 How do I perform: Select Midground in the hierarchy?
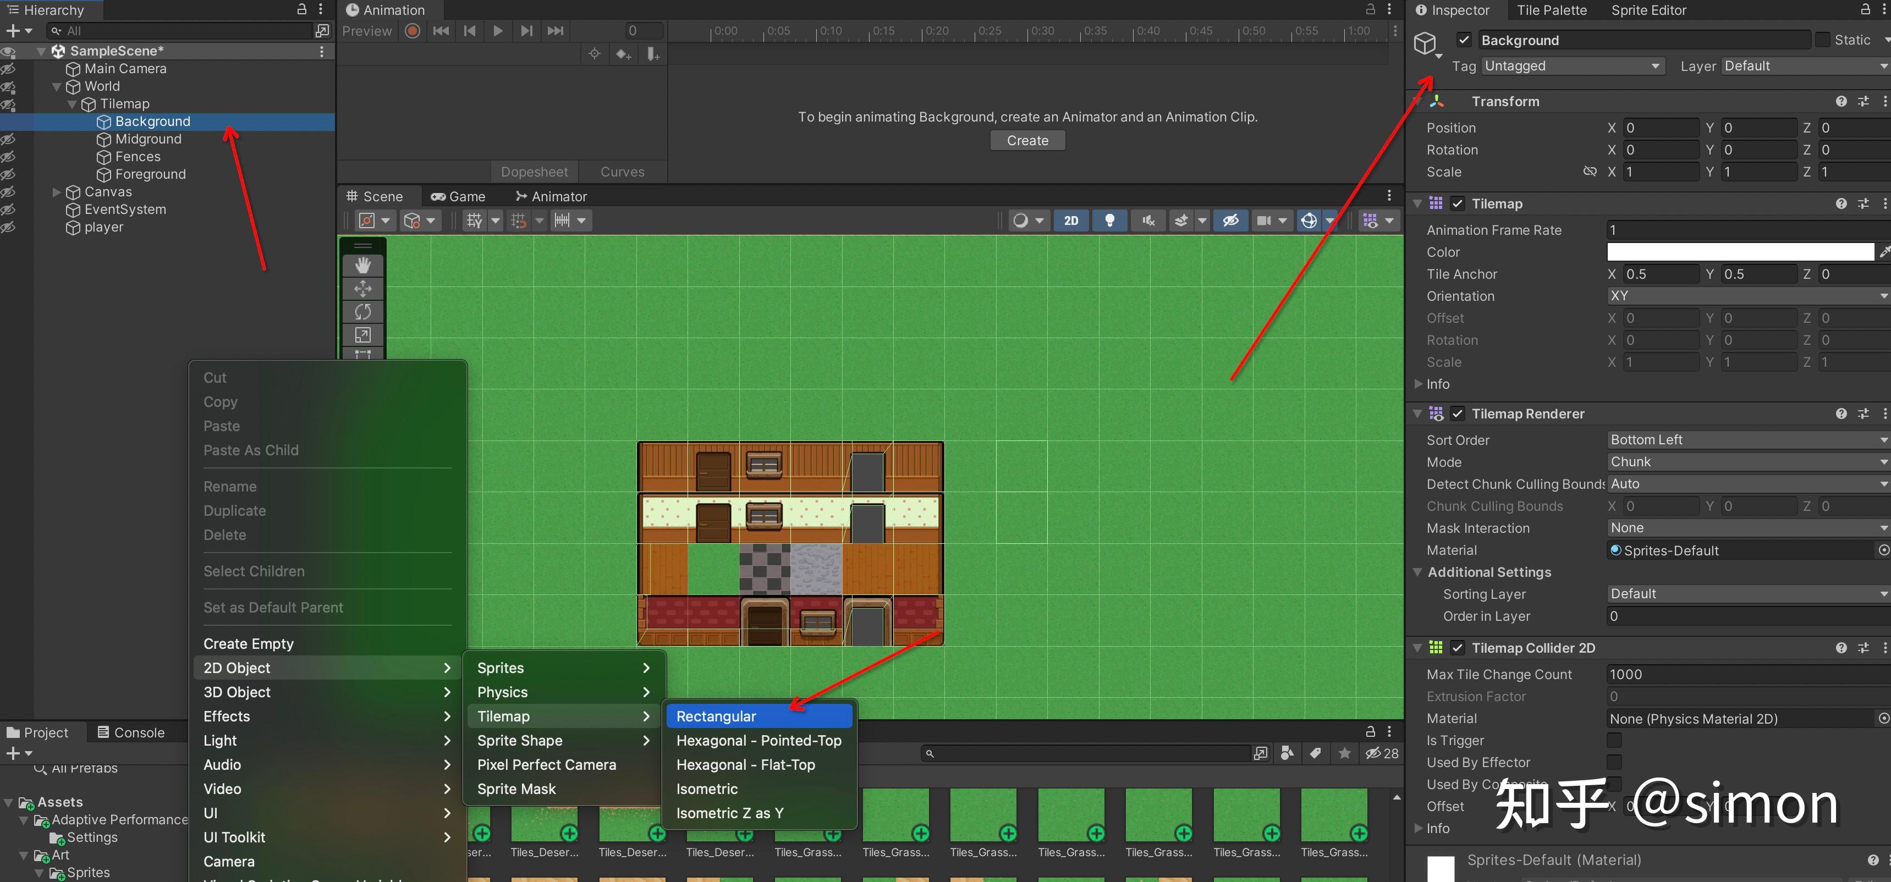147,140
